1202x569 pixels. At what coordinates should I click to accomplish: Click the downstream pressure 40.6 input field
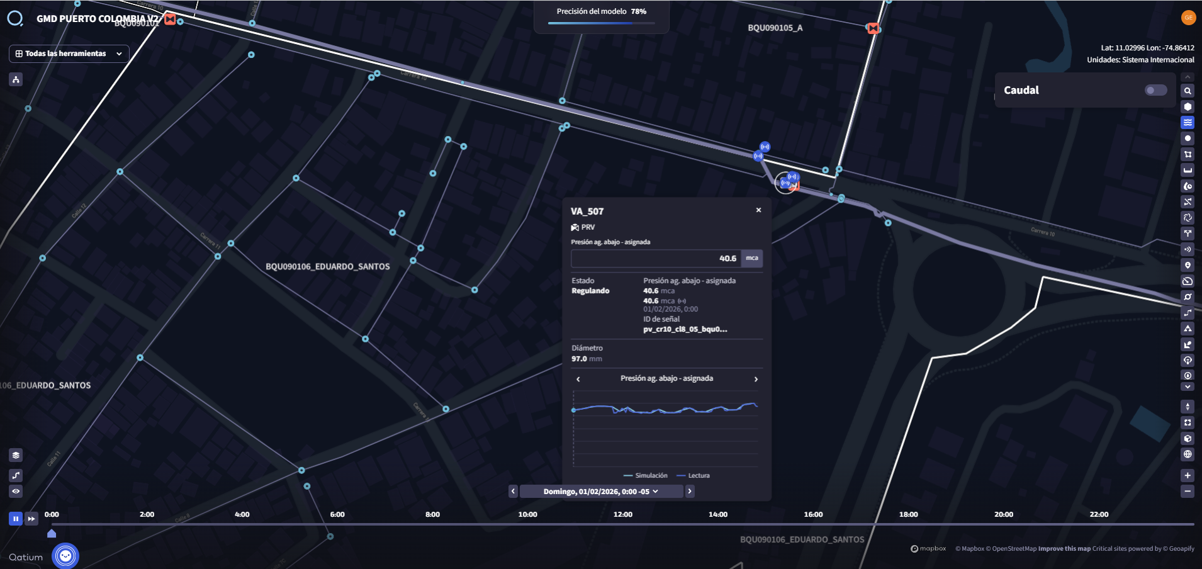click(x=656, y=259)
